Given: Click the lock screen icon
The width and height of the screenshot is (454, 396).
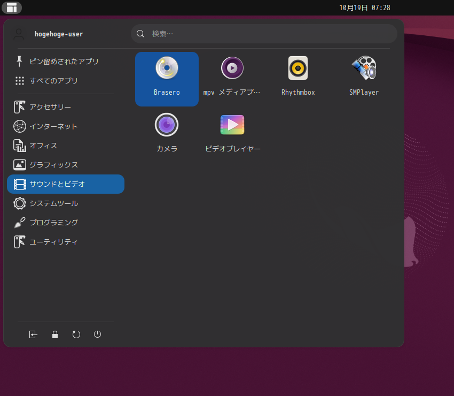Looking at the screenshot, I should [55, 334].
